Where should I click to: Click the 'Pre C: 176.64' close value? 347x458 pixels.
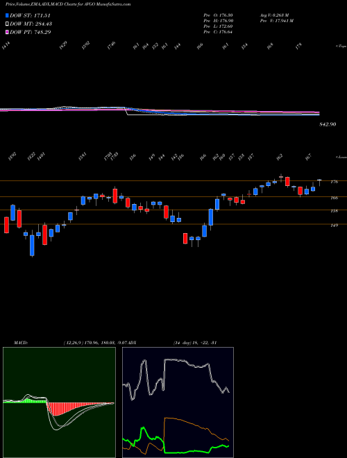click(218, 32)
